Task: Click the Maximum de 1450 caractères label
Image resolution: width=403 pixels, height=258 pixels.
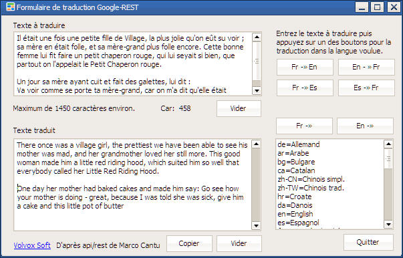Action: click(74, 108)
